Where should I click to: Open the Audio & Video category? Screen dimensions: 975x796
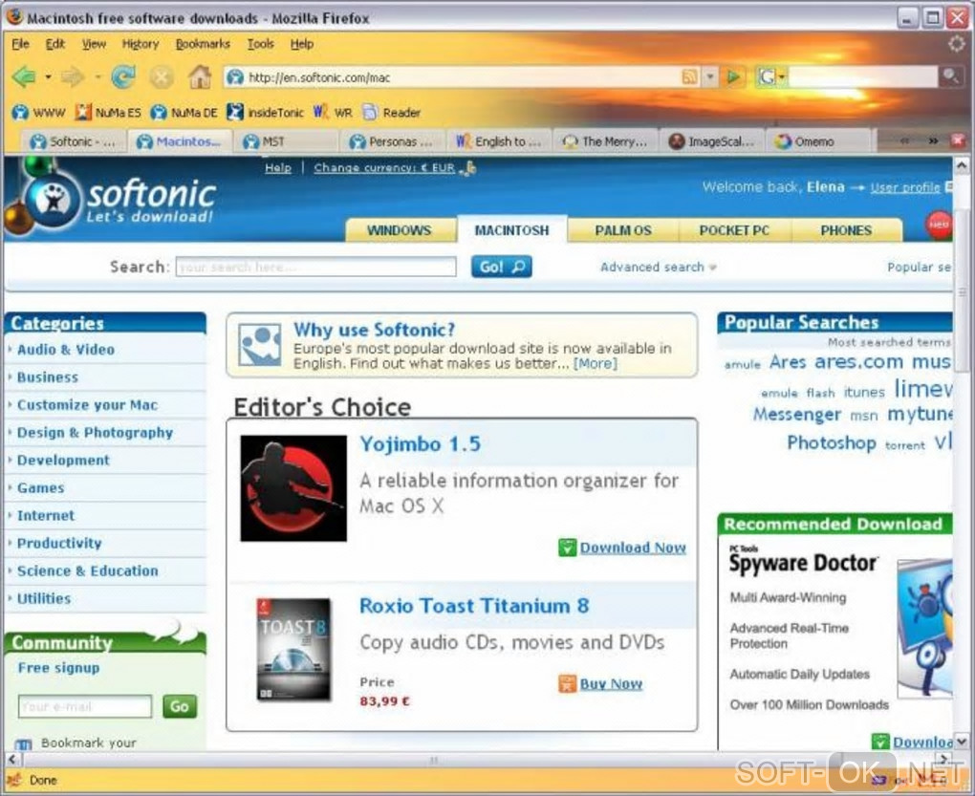point(66,349)
